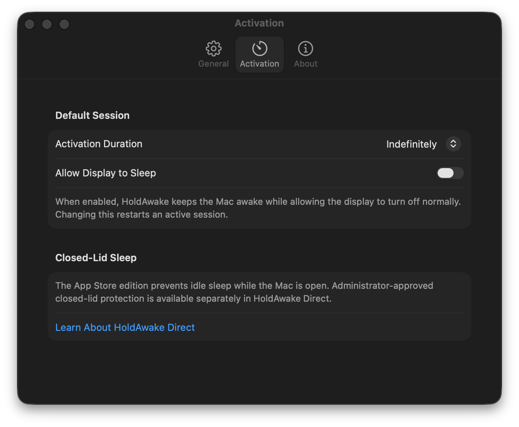Open the Activation Duration popup chevrons
Image resolution: width=519 pixels, height=427 pixels.
pos(453,144)
